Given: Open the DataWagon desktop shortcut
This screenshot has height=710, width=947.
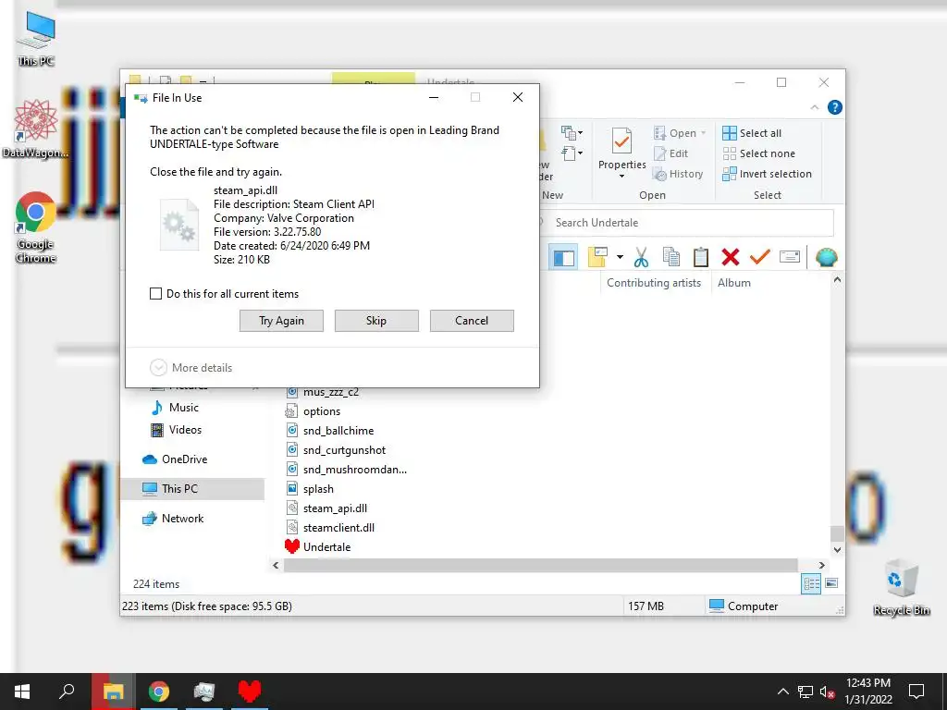Looking at the screenshot, I should coord(36,129).
